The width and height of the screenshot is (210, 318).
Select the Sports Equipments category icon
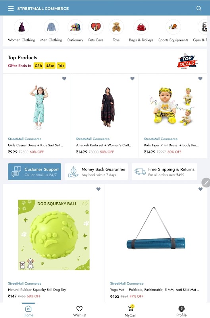[173, 27]
